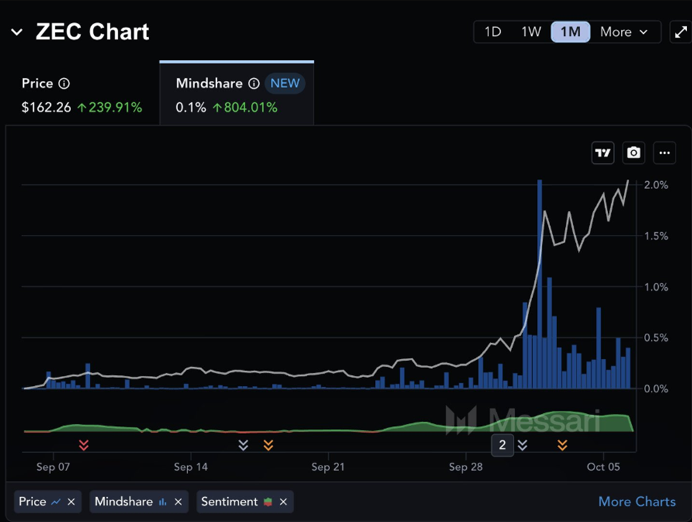
Task: Open the More timeframe dropdown
Action: coord(623,32)
